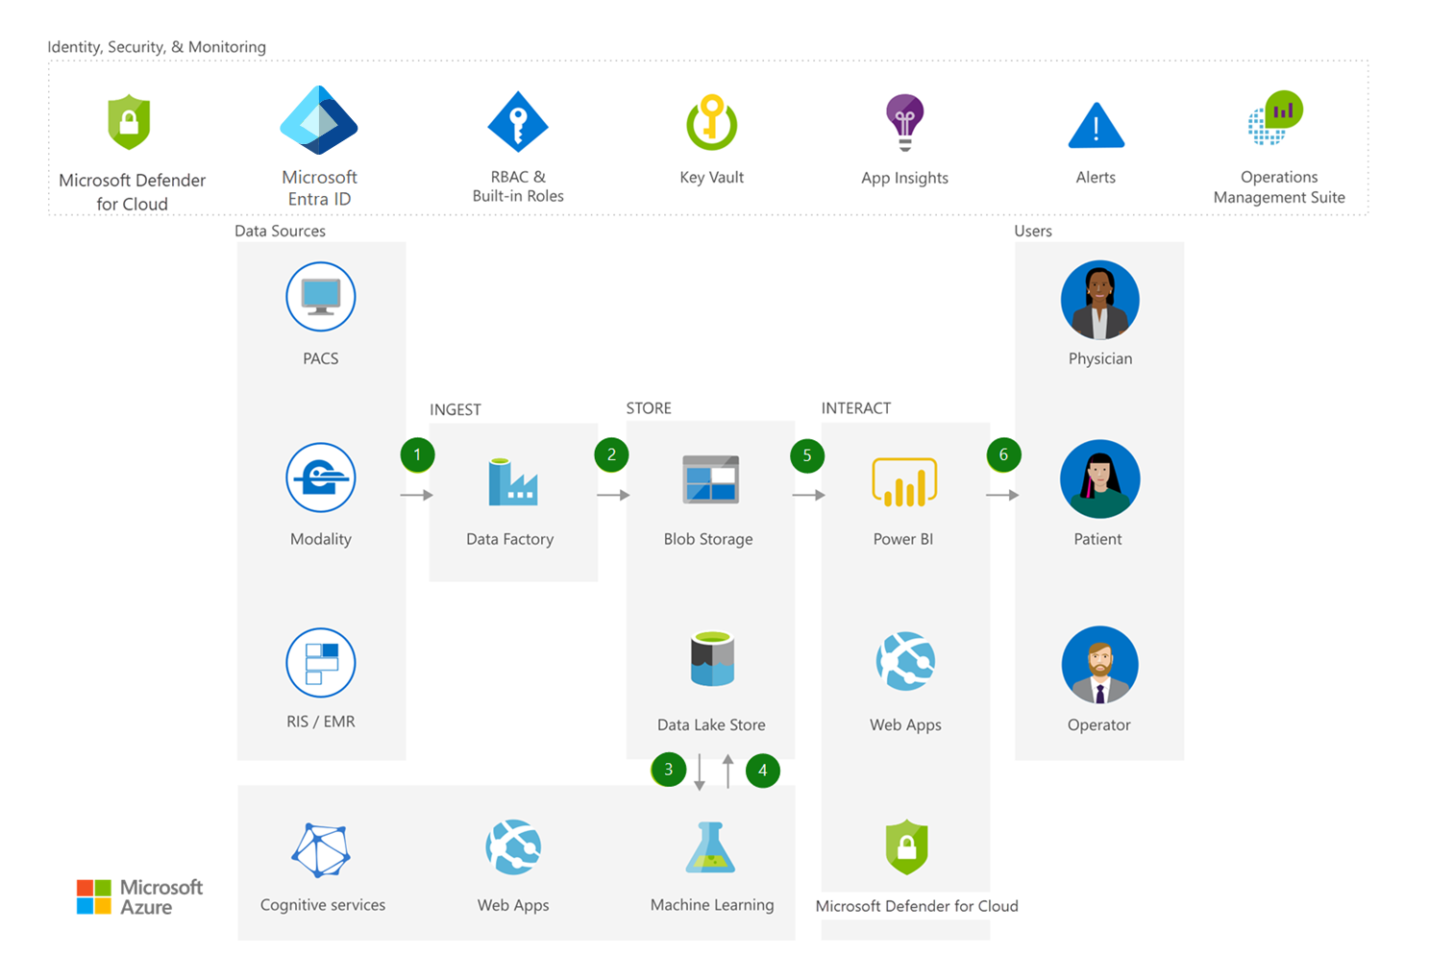Select the Cognitive services icon
1429x980 pixels.
[321, 850]
